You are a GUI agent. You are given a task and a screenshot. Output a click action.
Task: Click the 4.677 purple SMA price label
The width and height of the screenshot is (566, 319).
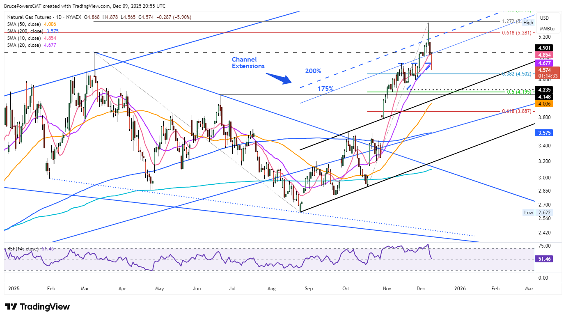545,63
